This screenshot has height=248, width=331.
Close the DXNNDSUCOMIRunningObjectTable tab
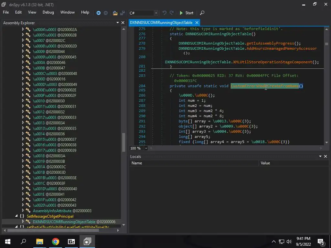[x=196, y=23]
